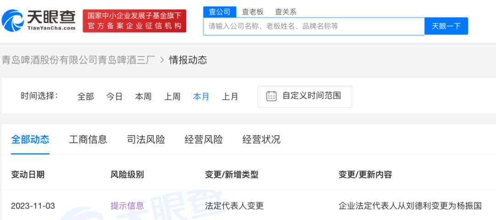Screen dimensions: 496x220
Task: Select the 查公司 search tab
Action: coord(220,12)
